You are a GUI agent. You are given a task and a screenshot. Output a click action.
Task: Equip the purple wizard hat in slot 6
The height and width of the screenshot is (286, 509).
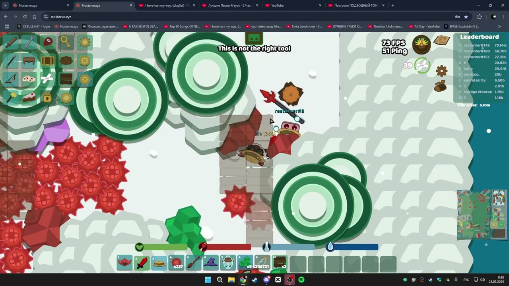point(211,263)
